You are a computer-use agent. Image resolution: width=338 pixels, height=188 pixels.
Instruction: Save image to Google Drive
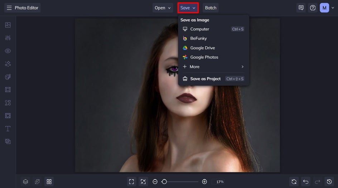(x=213, y=48)
